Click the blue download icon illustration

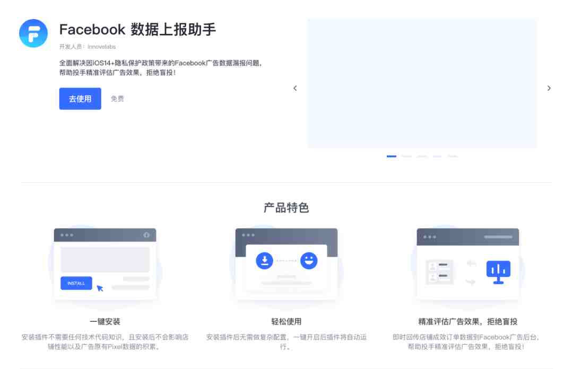pos(265,260)
